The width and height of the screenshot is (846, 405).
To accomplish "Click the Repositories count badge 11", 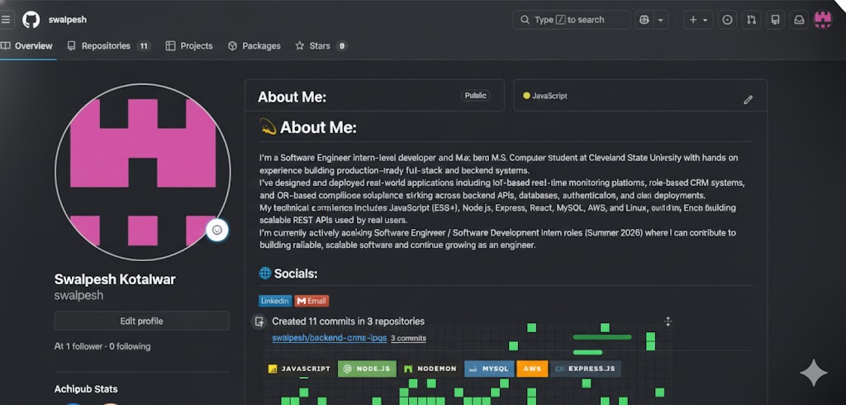I will 144,46.
